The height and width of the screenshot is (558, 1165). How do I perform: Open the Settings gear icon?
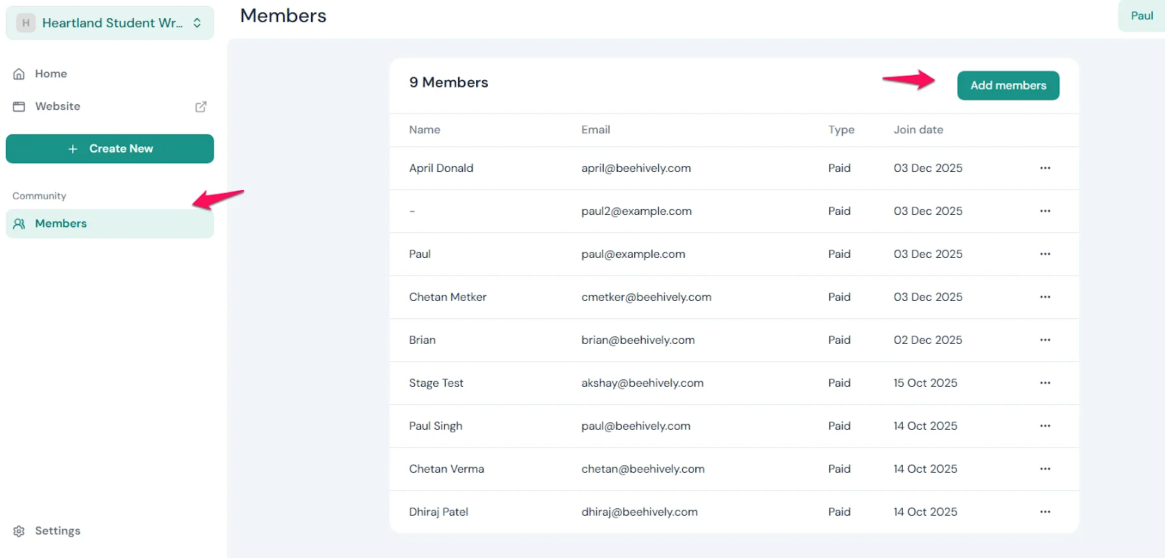point(20,531)
